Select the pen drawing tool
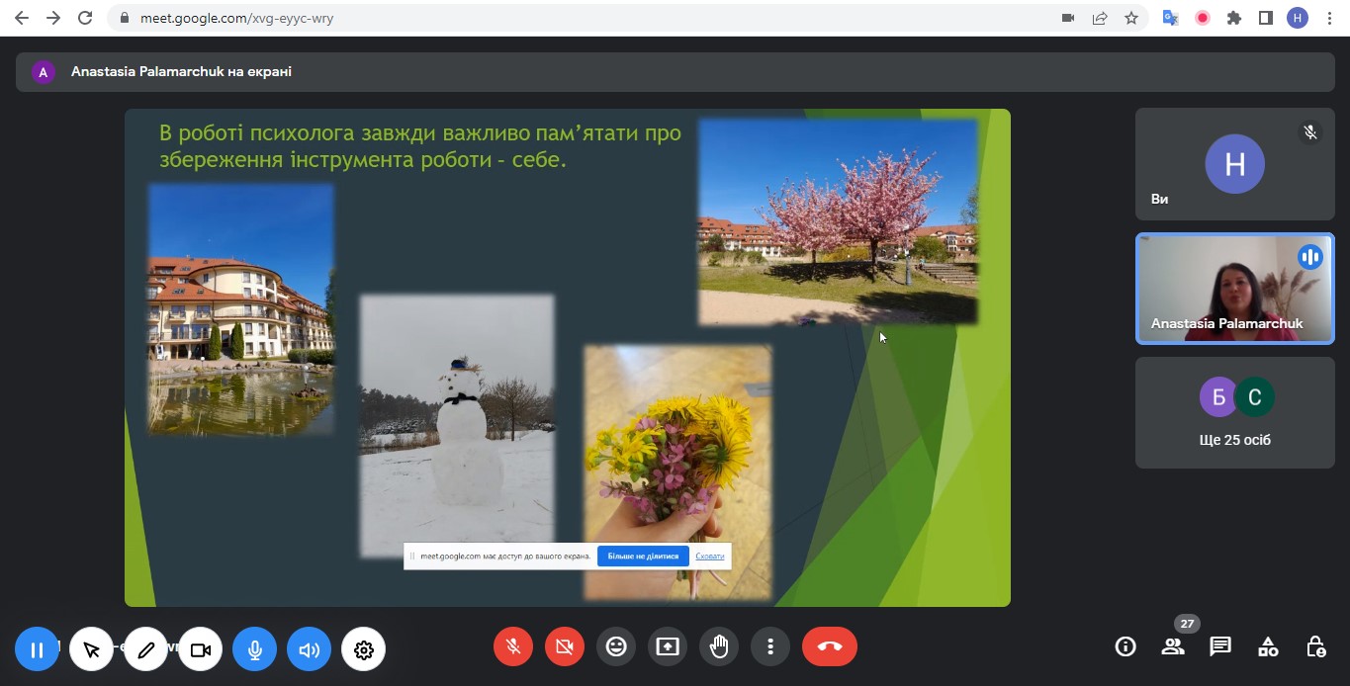Screen dimensions: 1350x686 tap(146, 649)
